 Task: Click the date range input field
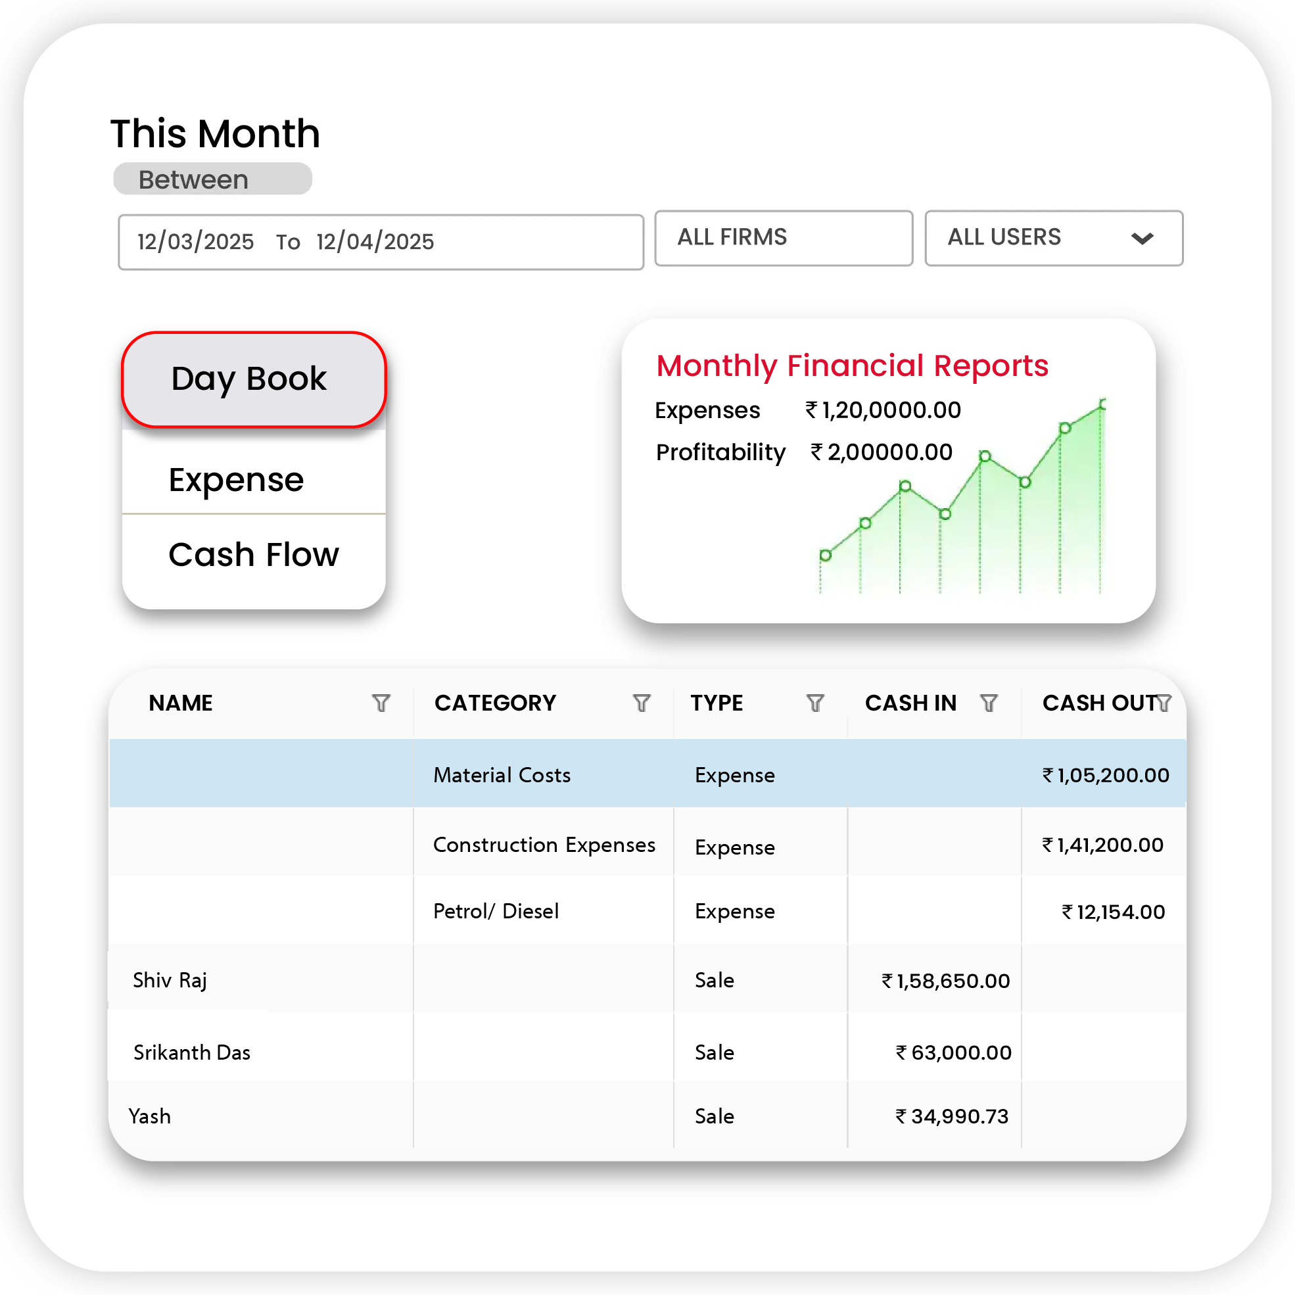(380, 242)
